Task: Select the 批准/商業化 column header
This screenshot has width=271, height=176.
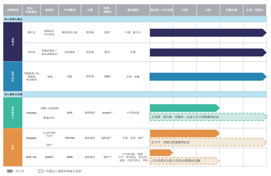Action: click(255, 10)
